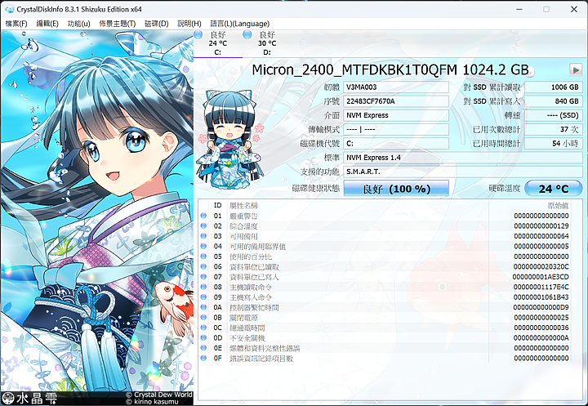Screen dimensions: 588x406
Task: Select raw value 000000020320C in row 06
Action: click(x=541, y=266)
